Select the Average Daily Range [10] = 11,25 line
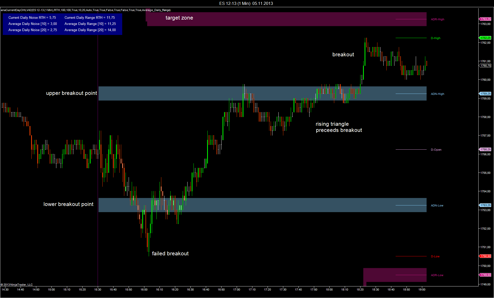 point(90,24)
